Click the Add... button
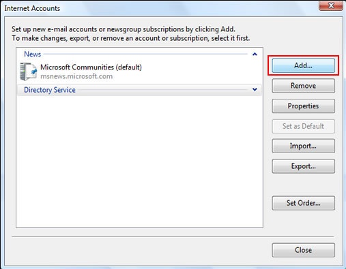 pyautogui.click(x=303, y=65)
